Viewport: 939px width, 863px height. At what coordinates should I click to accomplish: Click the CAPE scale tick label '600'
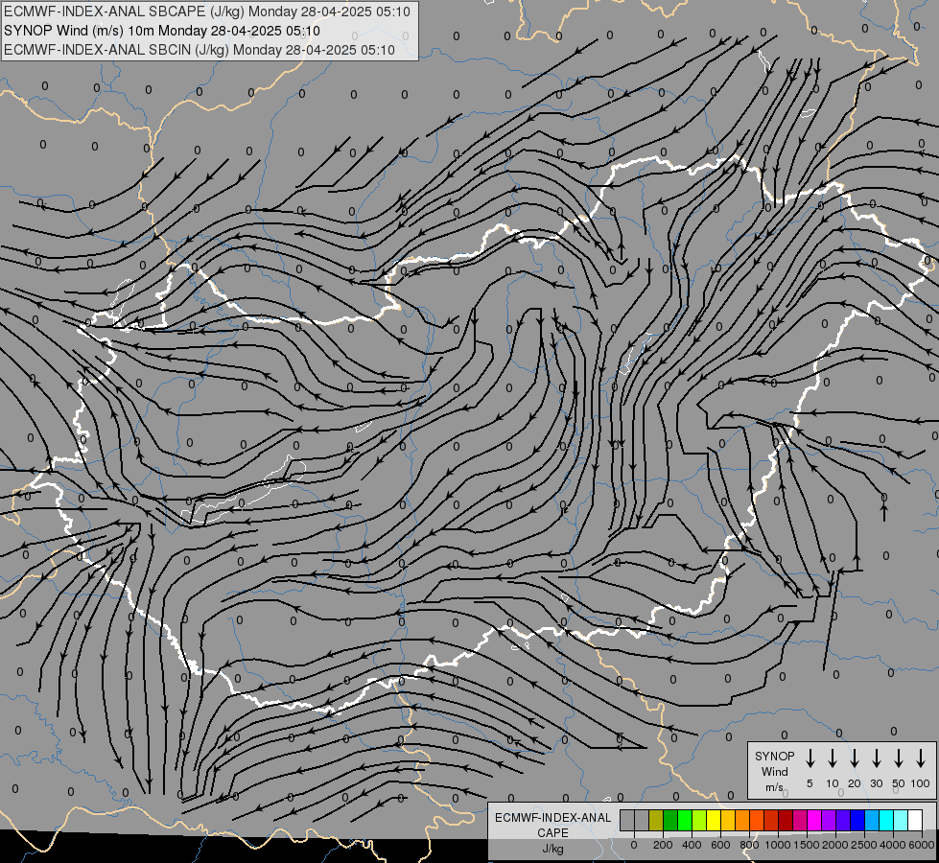point(720,845)
